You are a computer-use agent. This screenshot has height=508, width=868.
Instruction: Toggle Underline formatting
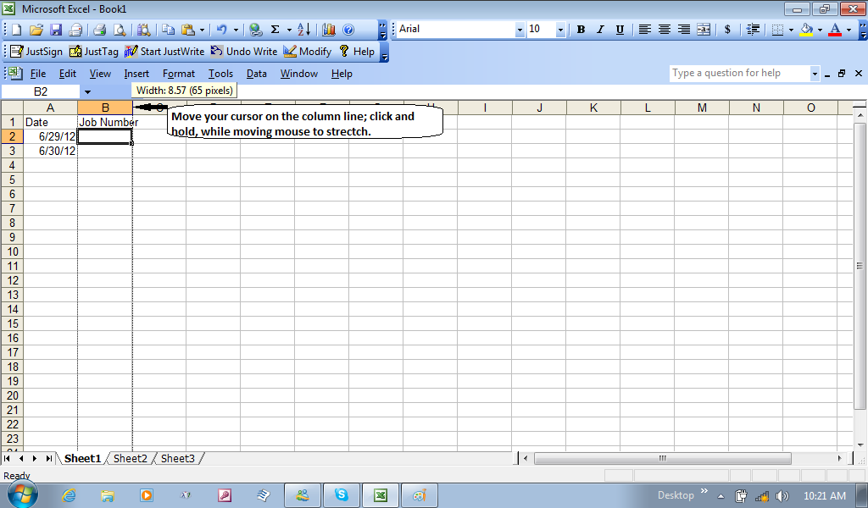620,30
